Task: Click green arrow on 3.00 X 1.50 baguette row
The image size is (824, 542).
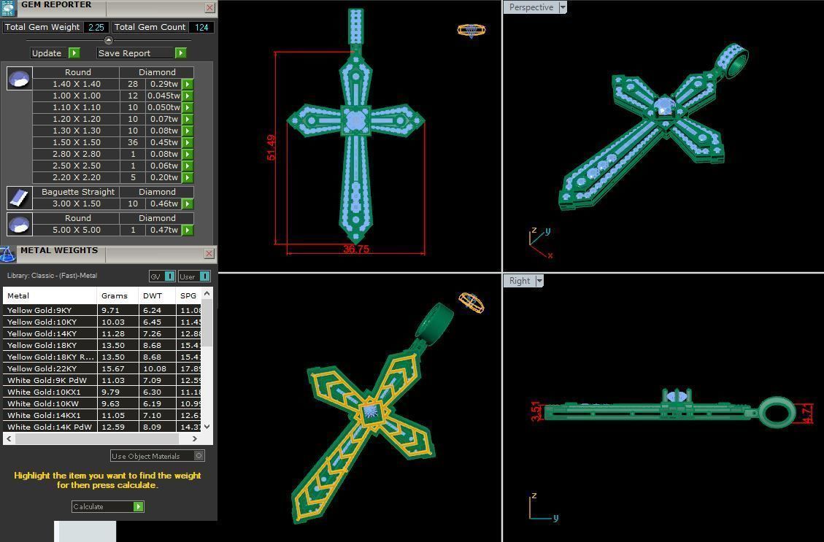Action: click(188, 204)
